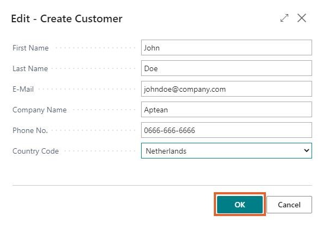Click dotted leader beside Country Code label
The width and height of the screenshot is (330, 228).
coord(98,151)
